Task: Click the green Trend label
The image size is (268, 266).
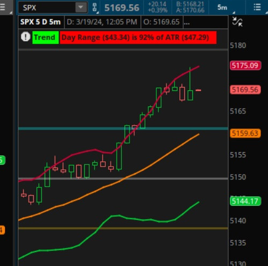Action: [x=46, y=38]
